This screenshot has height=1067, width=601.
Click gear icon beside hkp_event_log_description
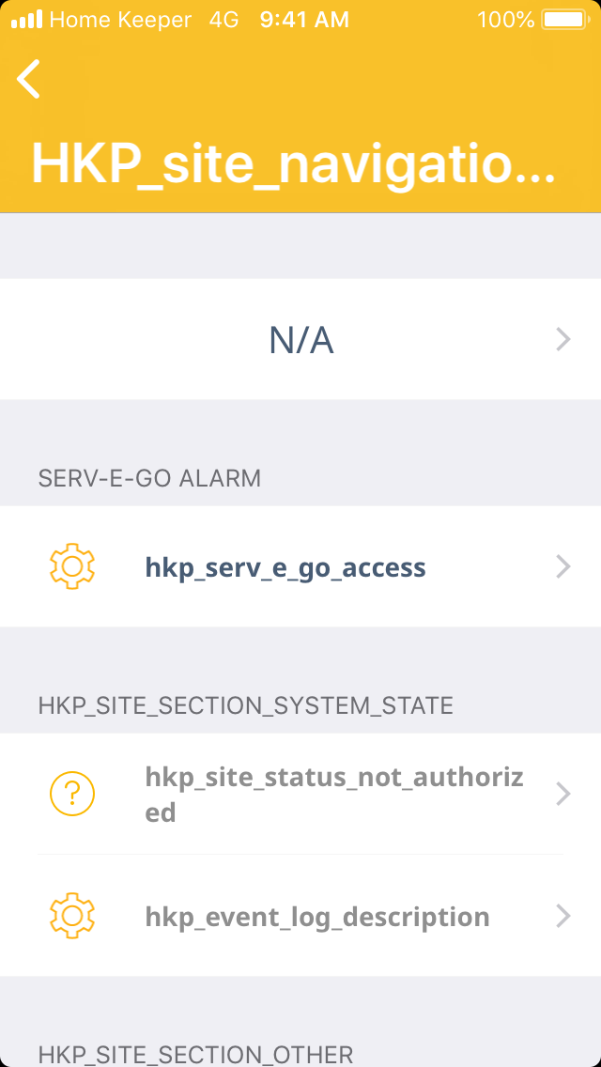[71, 916]
